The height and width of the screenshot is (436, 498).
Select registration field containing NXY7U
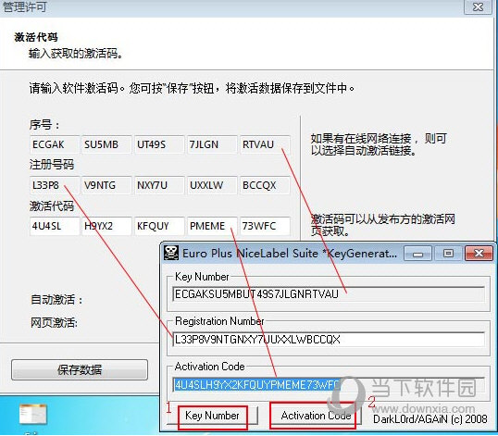pos(159,185)
